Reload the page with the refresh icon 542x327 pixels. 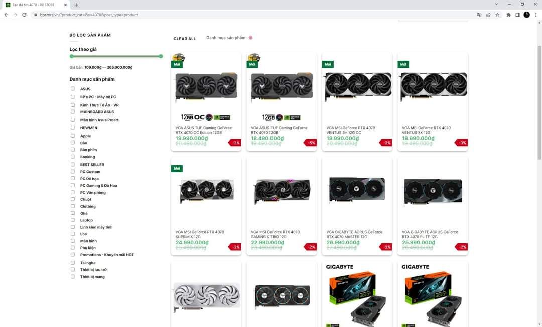(24, 15)
